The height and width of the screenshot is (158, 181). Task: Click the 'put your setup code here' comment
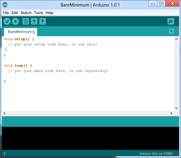click(x=53, y=44)
